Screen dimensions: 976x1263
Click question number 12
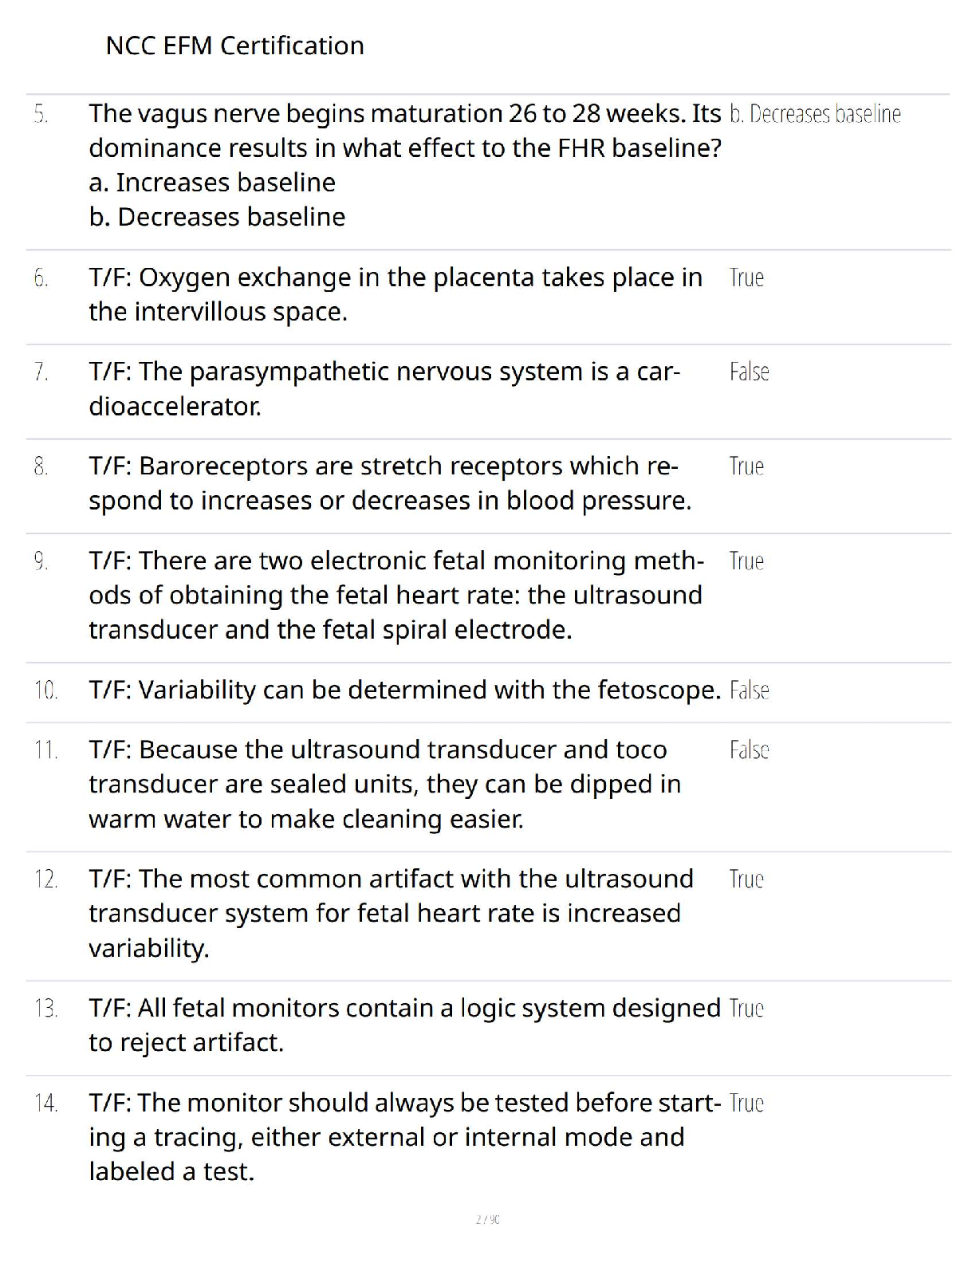pyautogui.click(x=46, y=879)
